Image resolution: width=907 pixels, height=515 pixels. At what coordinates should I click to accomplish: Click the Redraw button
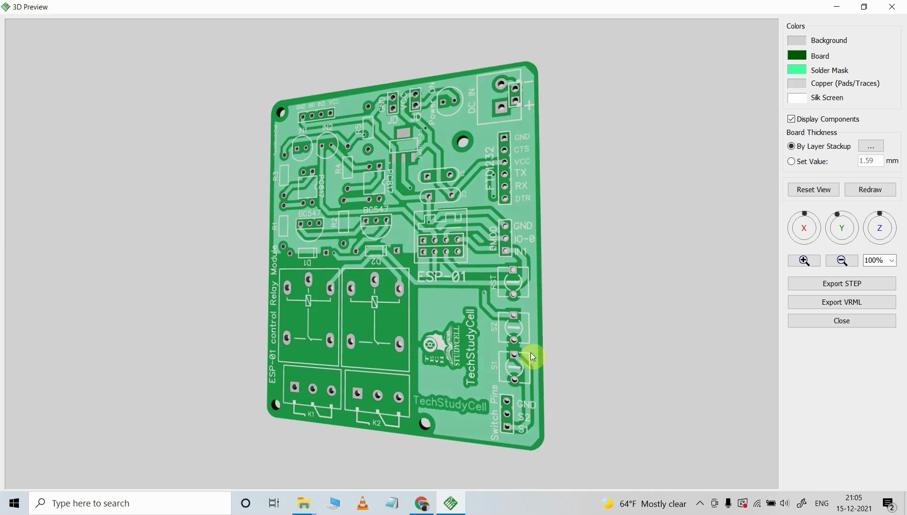tap(870, 189)
